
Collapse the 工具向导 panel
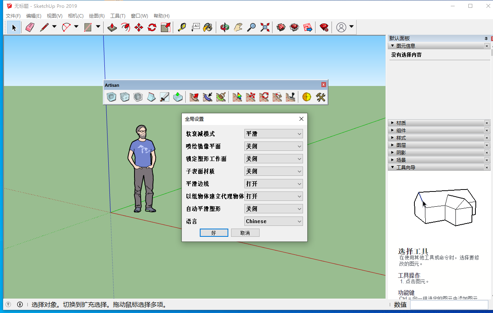pos(405,167)
